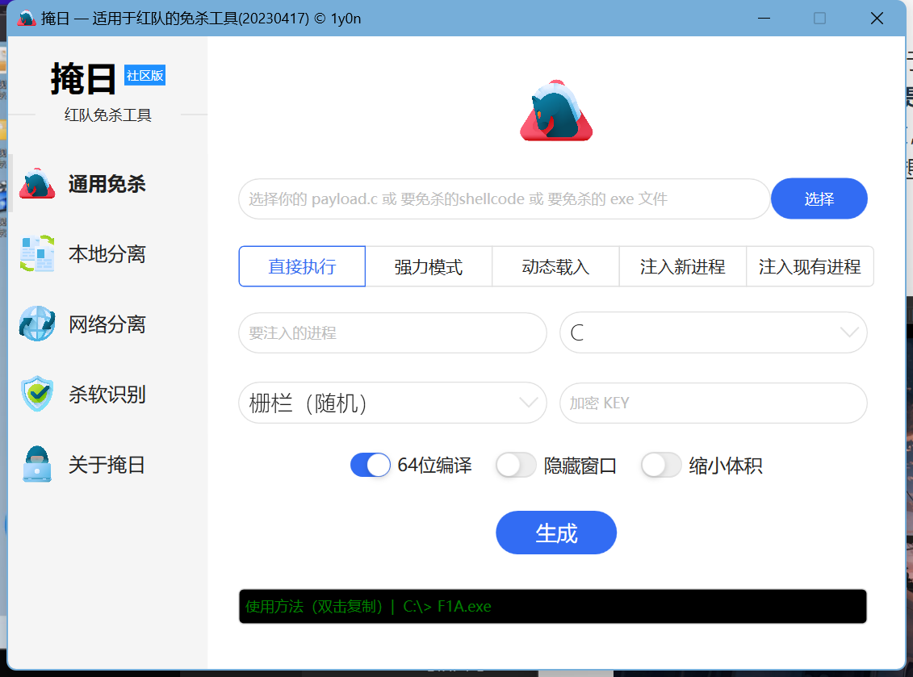Screen dimensions: 913x677
Task: Click the 选择 file browse button
Action: (819, 199)
